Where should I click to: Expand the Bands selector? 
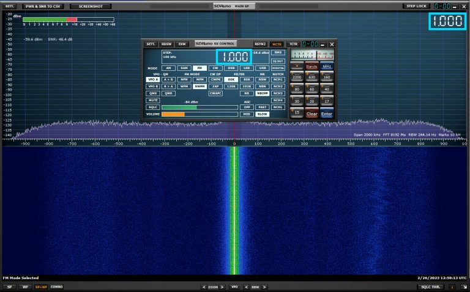point(311,66)
